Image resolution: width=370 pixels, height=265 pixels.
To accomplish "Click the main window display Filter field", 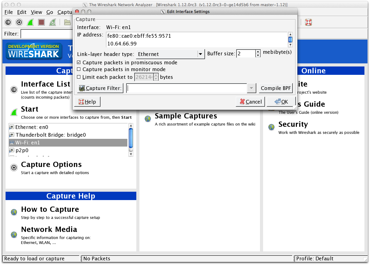I will (47, 34).
